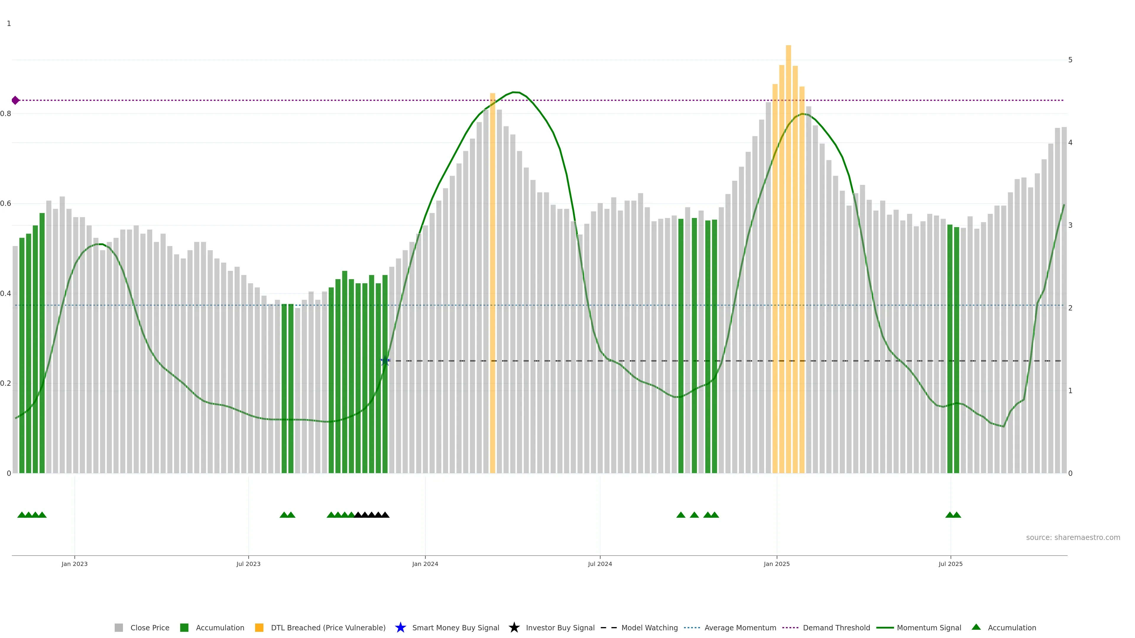Click the purple diamond Demand Threshold marker

(x=15, y=100)
